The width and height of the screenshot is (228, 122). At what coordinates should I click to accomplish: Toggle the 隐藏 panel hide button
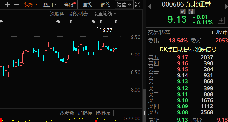tap(124, 4)
